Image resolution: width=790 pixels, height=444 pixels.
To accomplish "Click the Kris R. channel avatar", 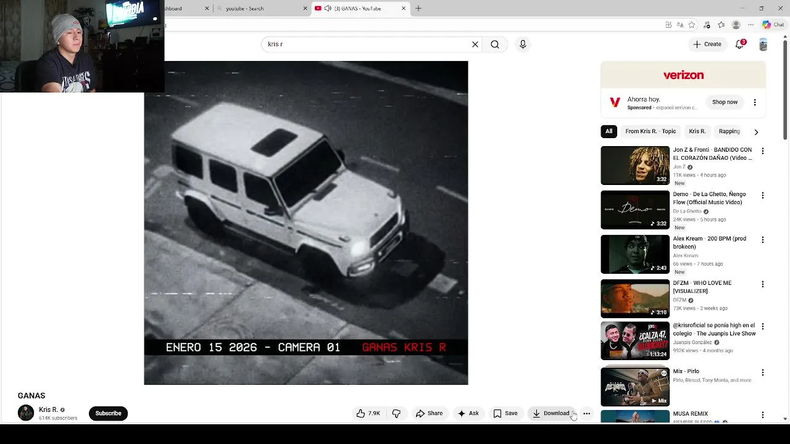I will (x=26, y=413).
